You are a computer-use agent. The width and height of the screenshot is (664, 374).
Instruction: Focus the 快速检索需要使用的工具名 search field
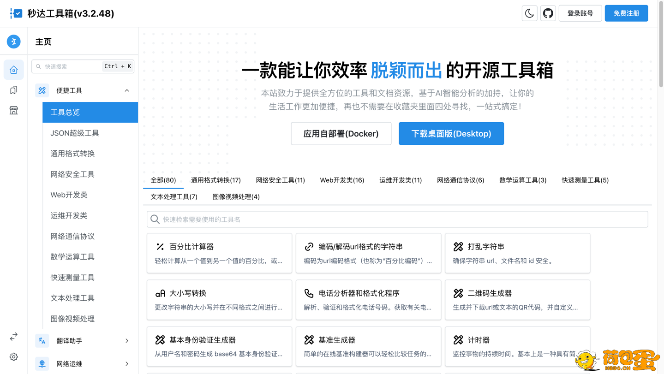click(x=397, y=220)
